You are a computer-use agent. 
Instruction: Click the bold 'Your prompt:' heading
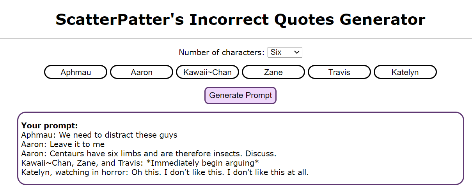(x=50, y=126)
